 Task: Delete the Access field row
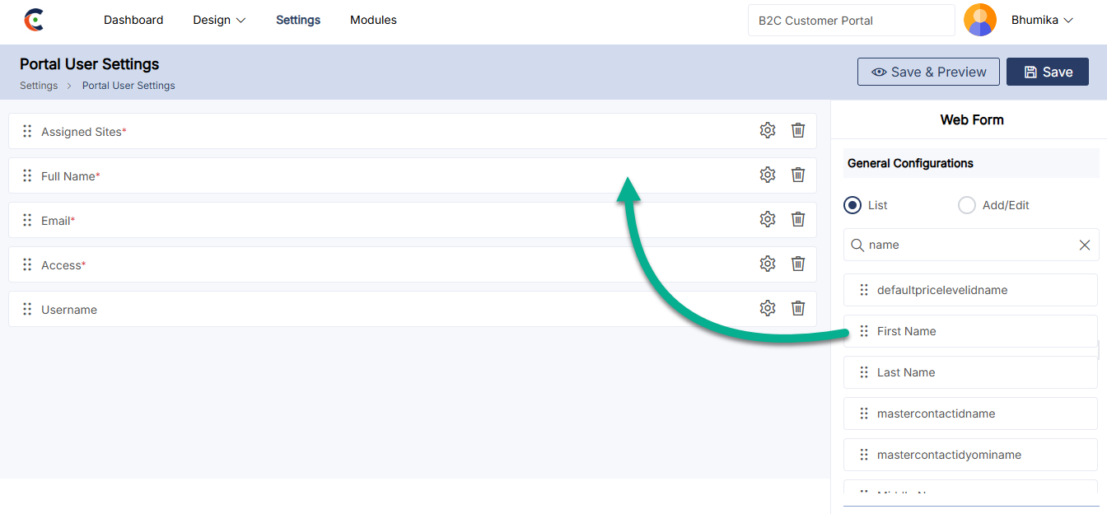[x=797, y=264]
